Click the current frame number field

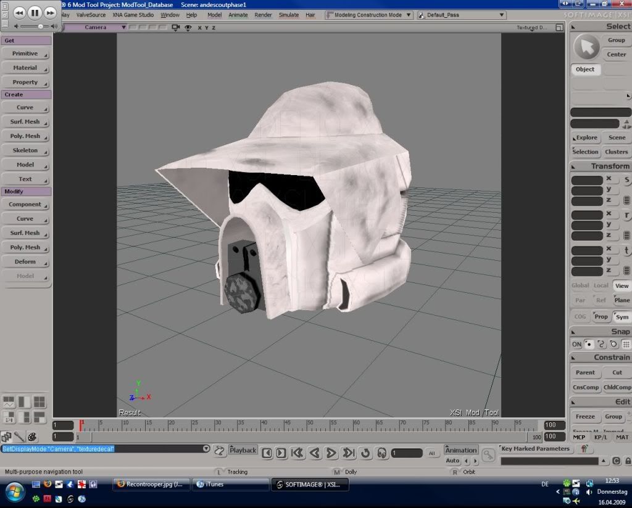coord(407,453)
